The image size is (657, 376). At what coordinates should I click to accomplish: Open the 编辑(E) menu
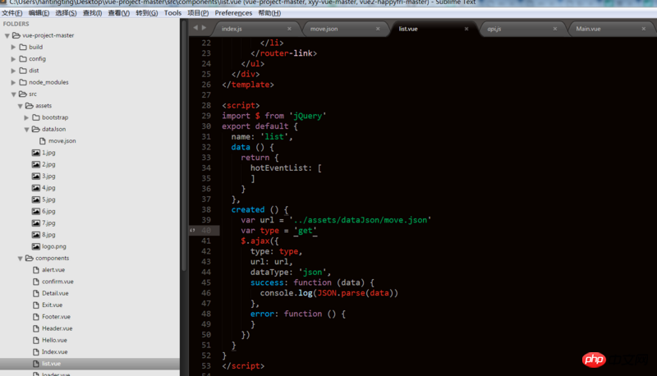[x=39, y=13]
